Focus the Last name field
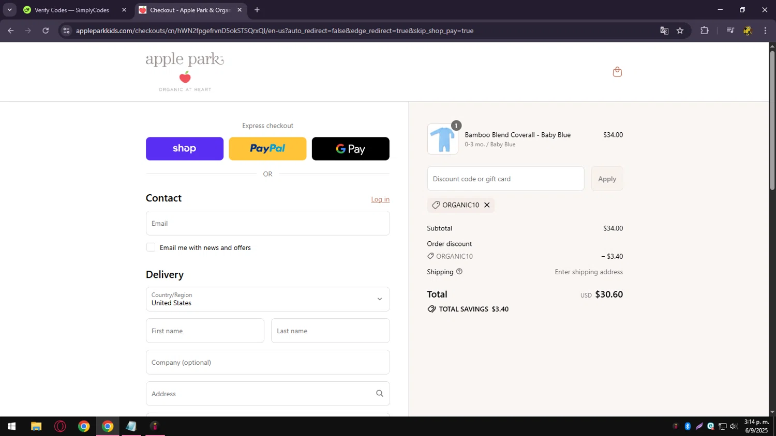Screen dimensions: 776x436 [330, 331]
